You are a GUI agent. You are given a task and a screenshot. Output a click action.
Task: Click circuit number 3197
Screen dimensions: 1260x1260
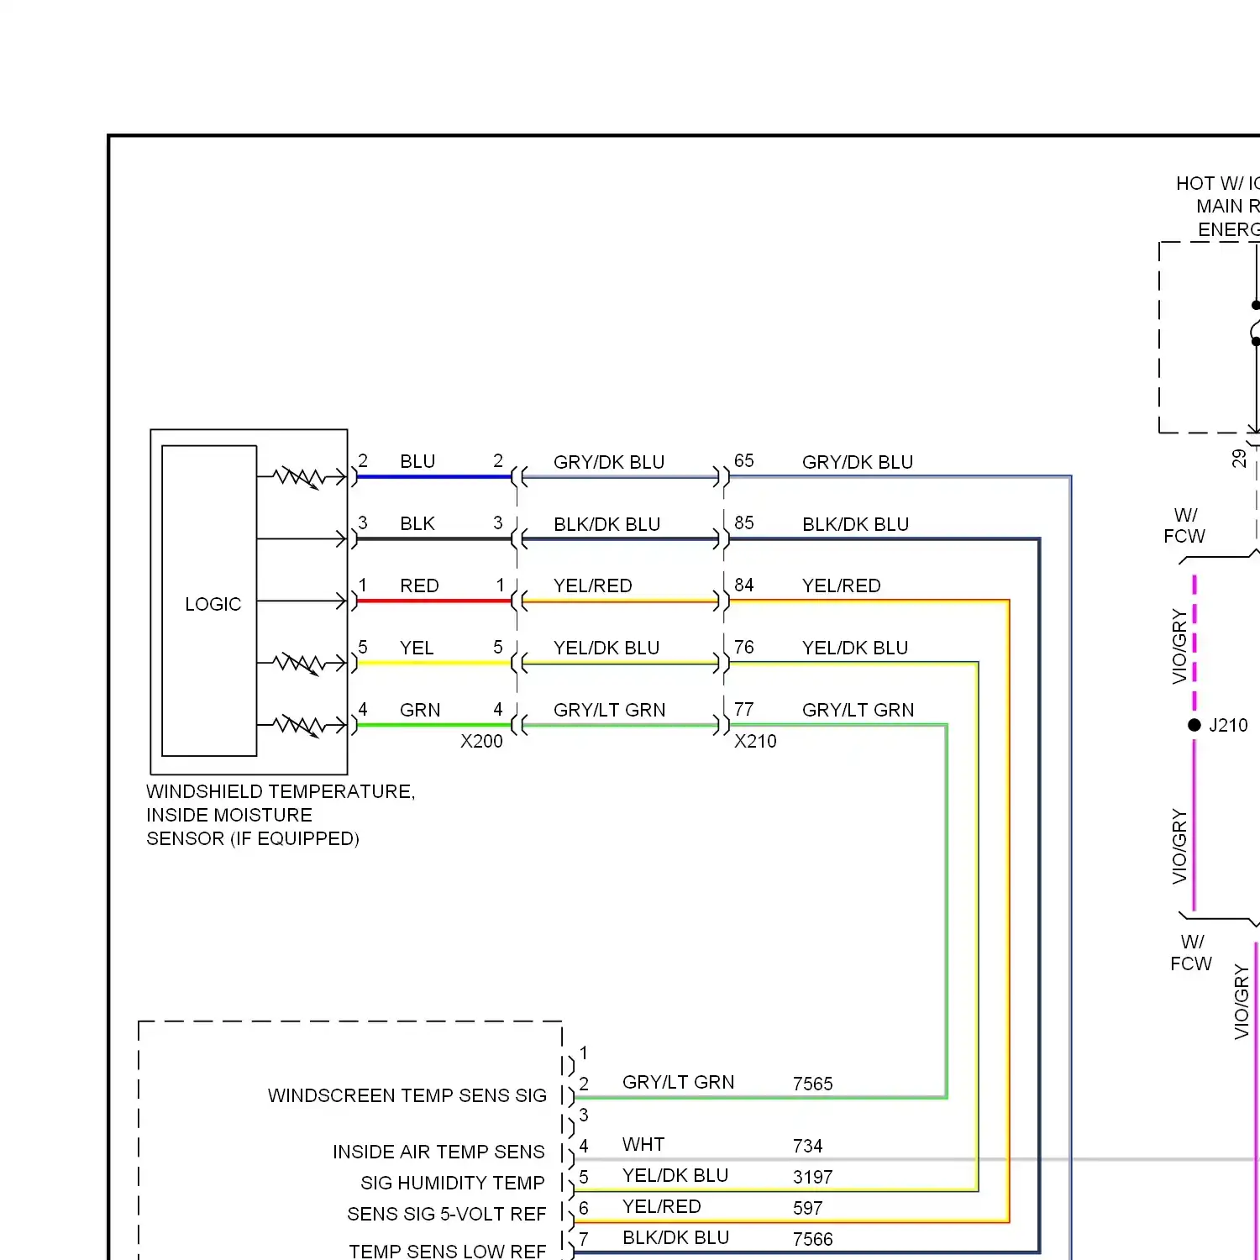(x=813, y=1177)
